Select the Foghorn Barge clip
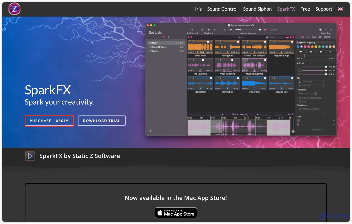The width and height of the screenshot is (352, 224). point(281,47)
